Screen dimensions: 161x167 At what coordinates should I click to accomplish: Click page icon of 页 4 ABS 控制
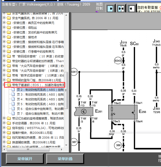[13, 99]
